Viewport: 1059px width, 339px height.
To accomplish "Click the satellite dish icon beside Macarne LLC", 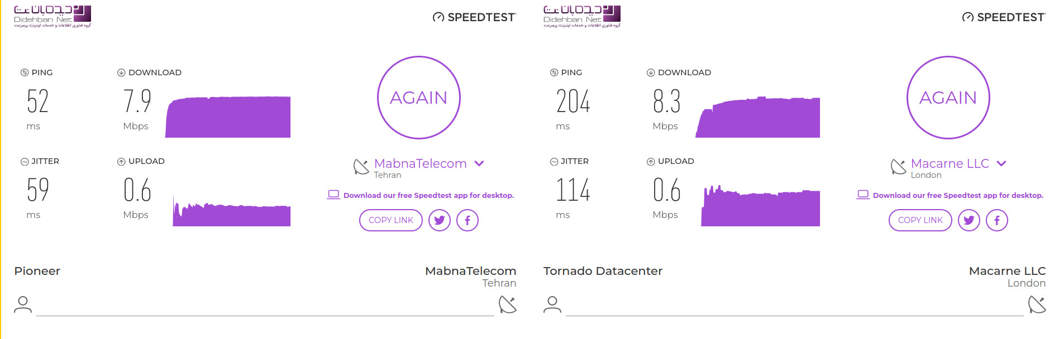I will [898, 167].
